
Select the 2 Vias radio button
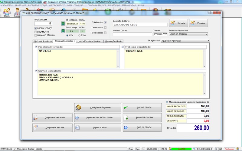click(x=79, y=36)
